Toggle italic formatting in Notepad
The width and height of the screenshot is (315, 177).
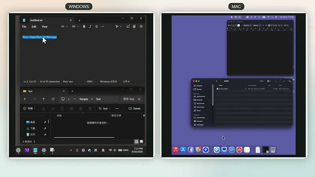tap(90, 26)
